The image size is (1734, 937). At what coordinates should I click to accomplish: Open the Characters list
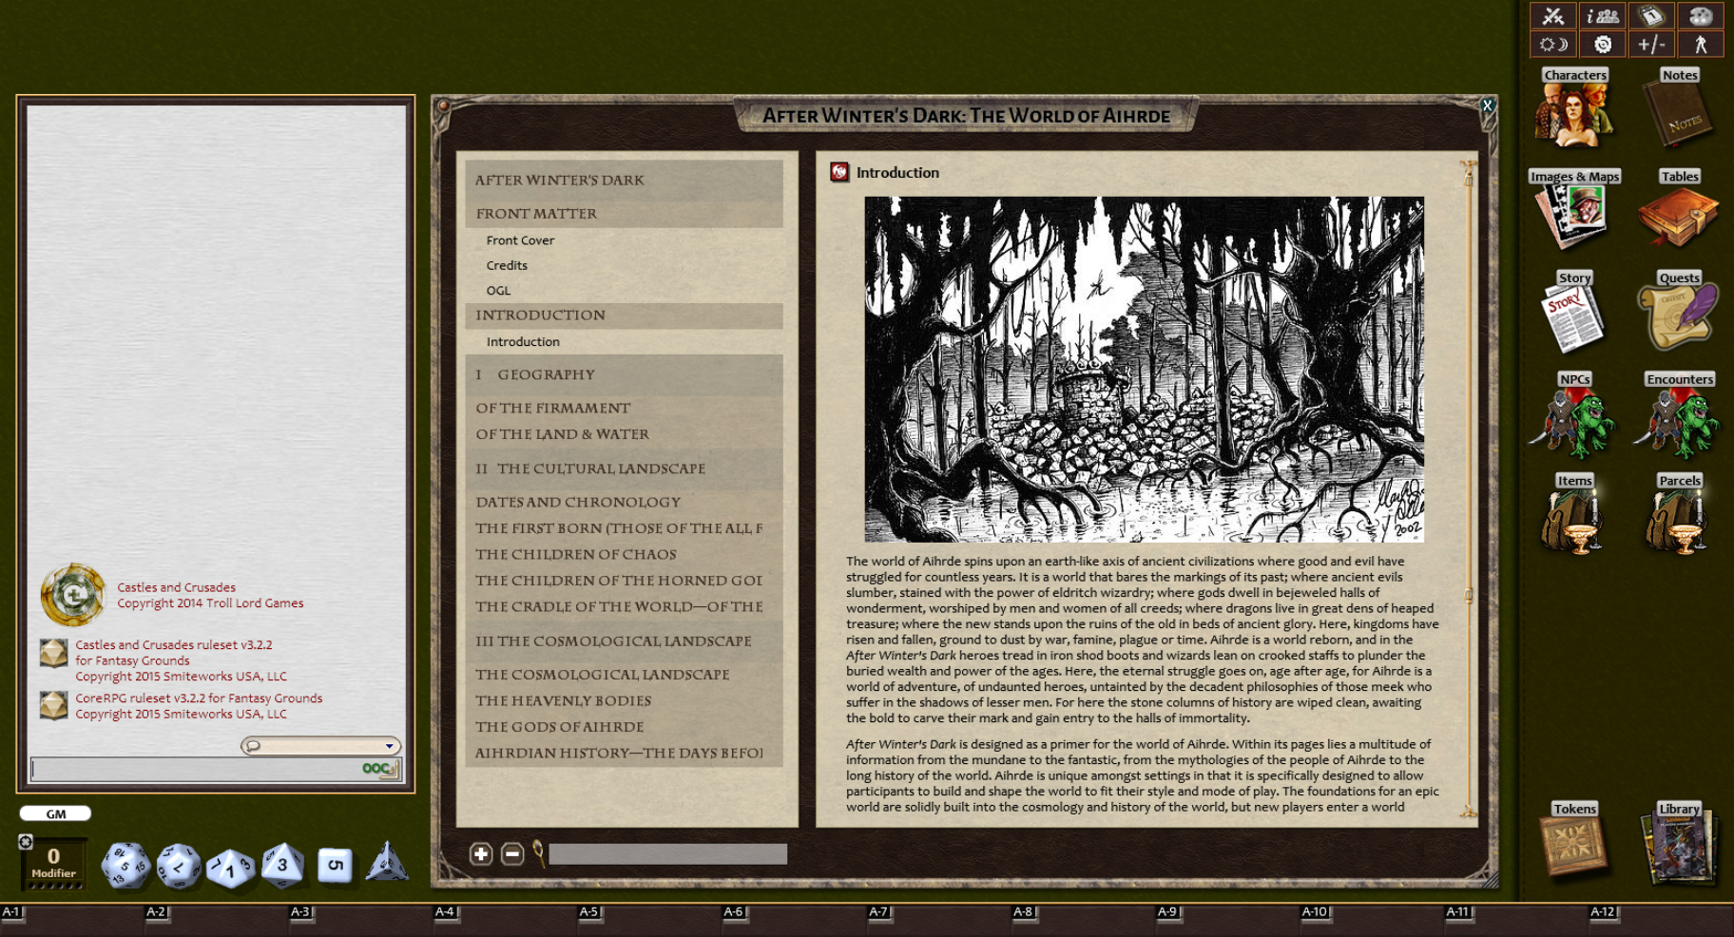(x=1574, y=107)
